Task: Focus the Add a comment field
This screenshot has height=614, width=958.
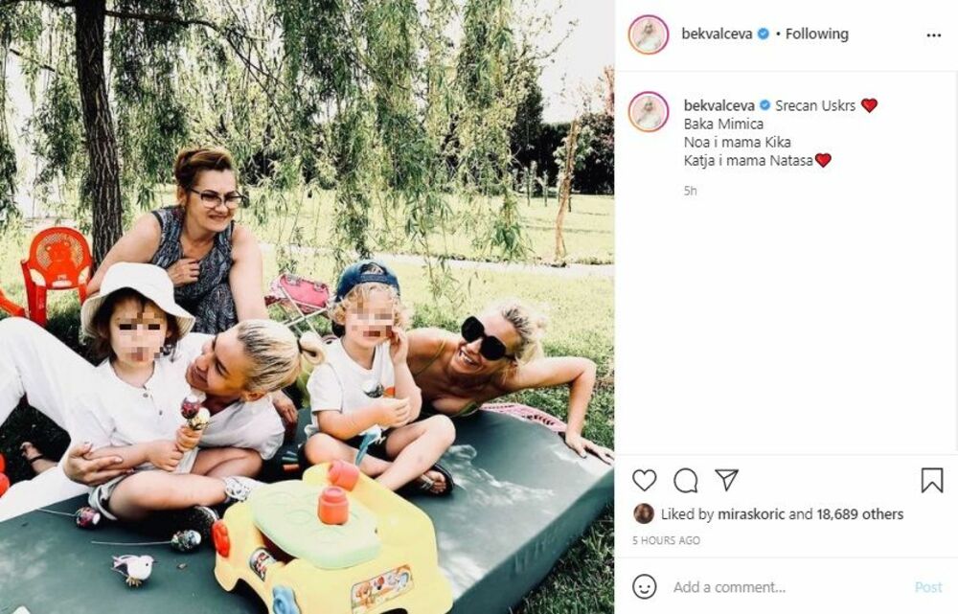Action: (788, 587)
